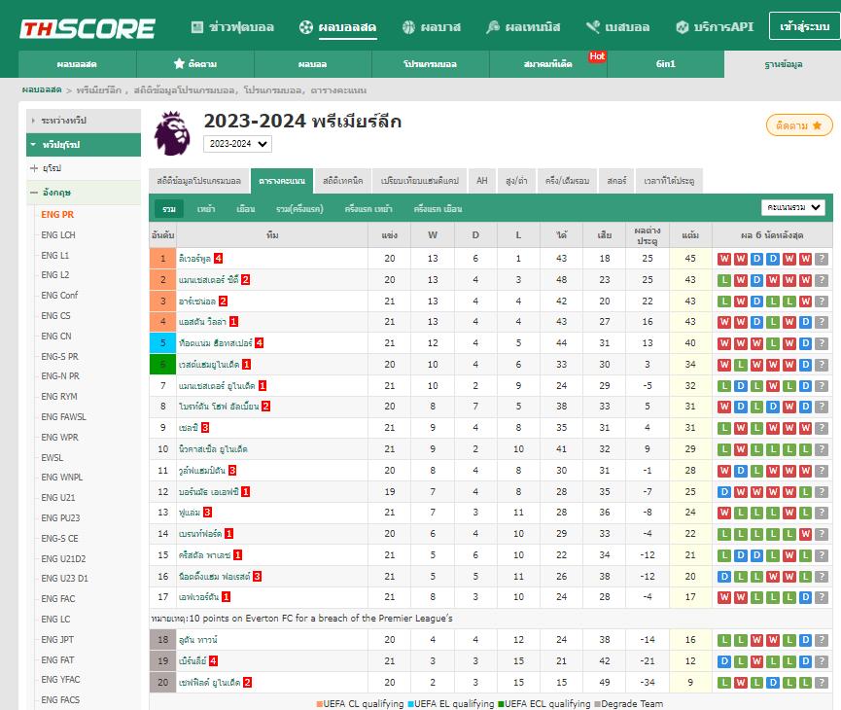Viewport: 841px width, 710px height.
Task: Open the Arsenal team link
Action: pos(197,302)
